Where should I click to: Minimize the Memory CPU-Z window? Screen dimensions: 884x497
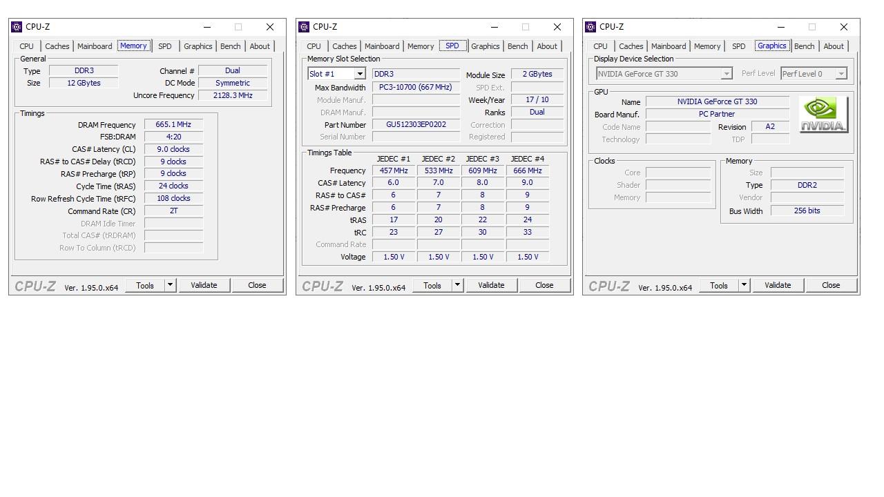pos(207,27)
